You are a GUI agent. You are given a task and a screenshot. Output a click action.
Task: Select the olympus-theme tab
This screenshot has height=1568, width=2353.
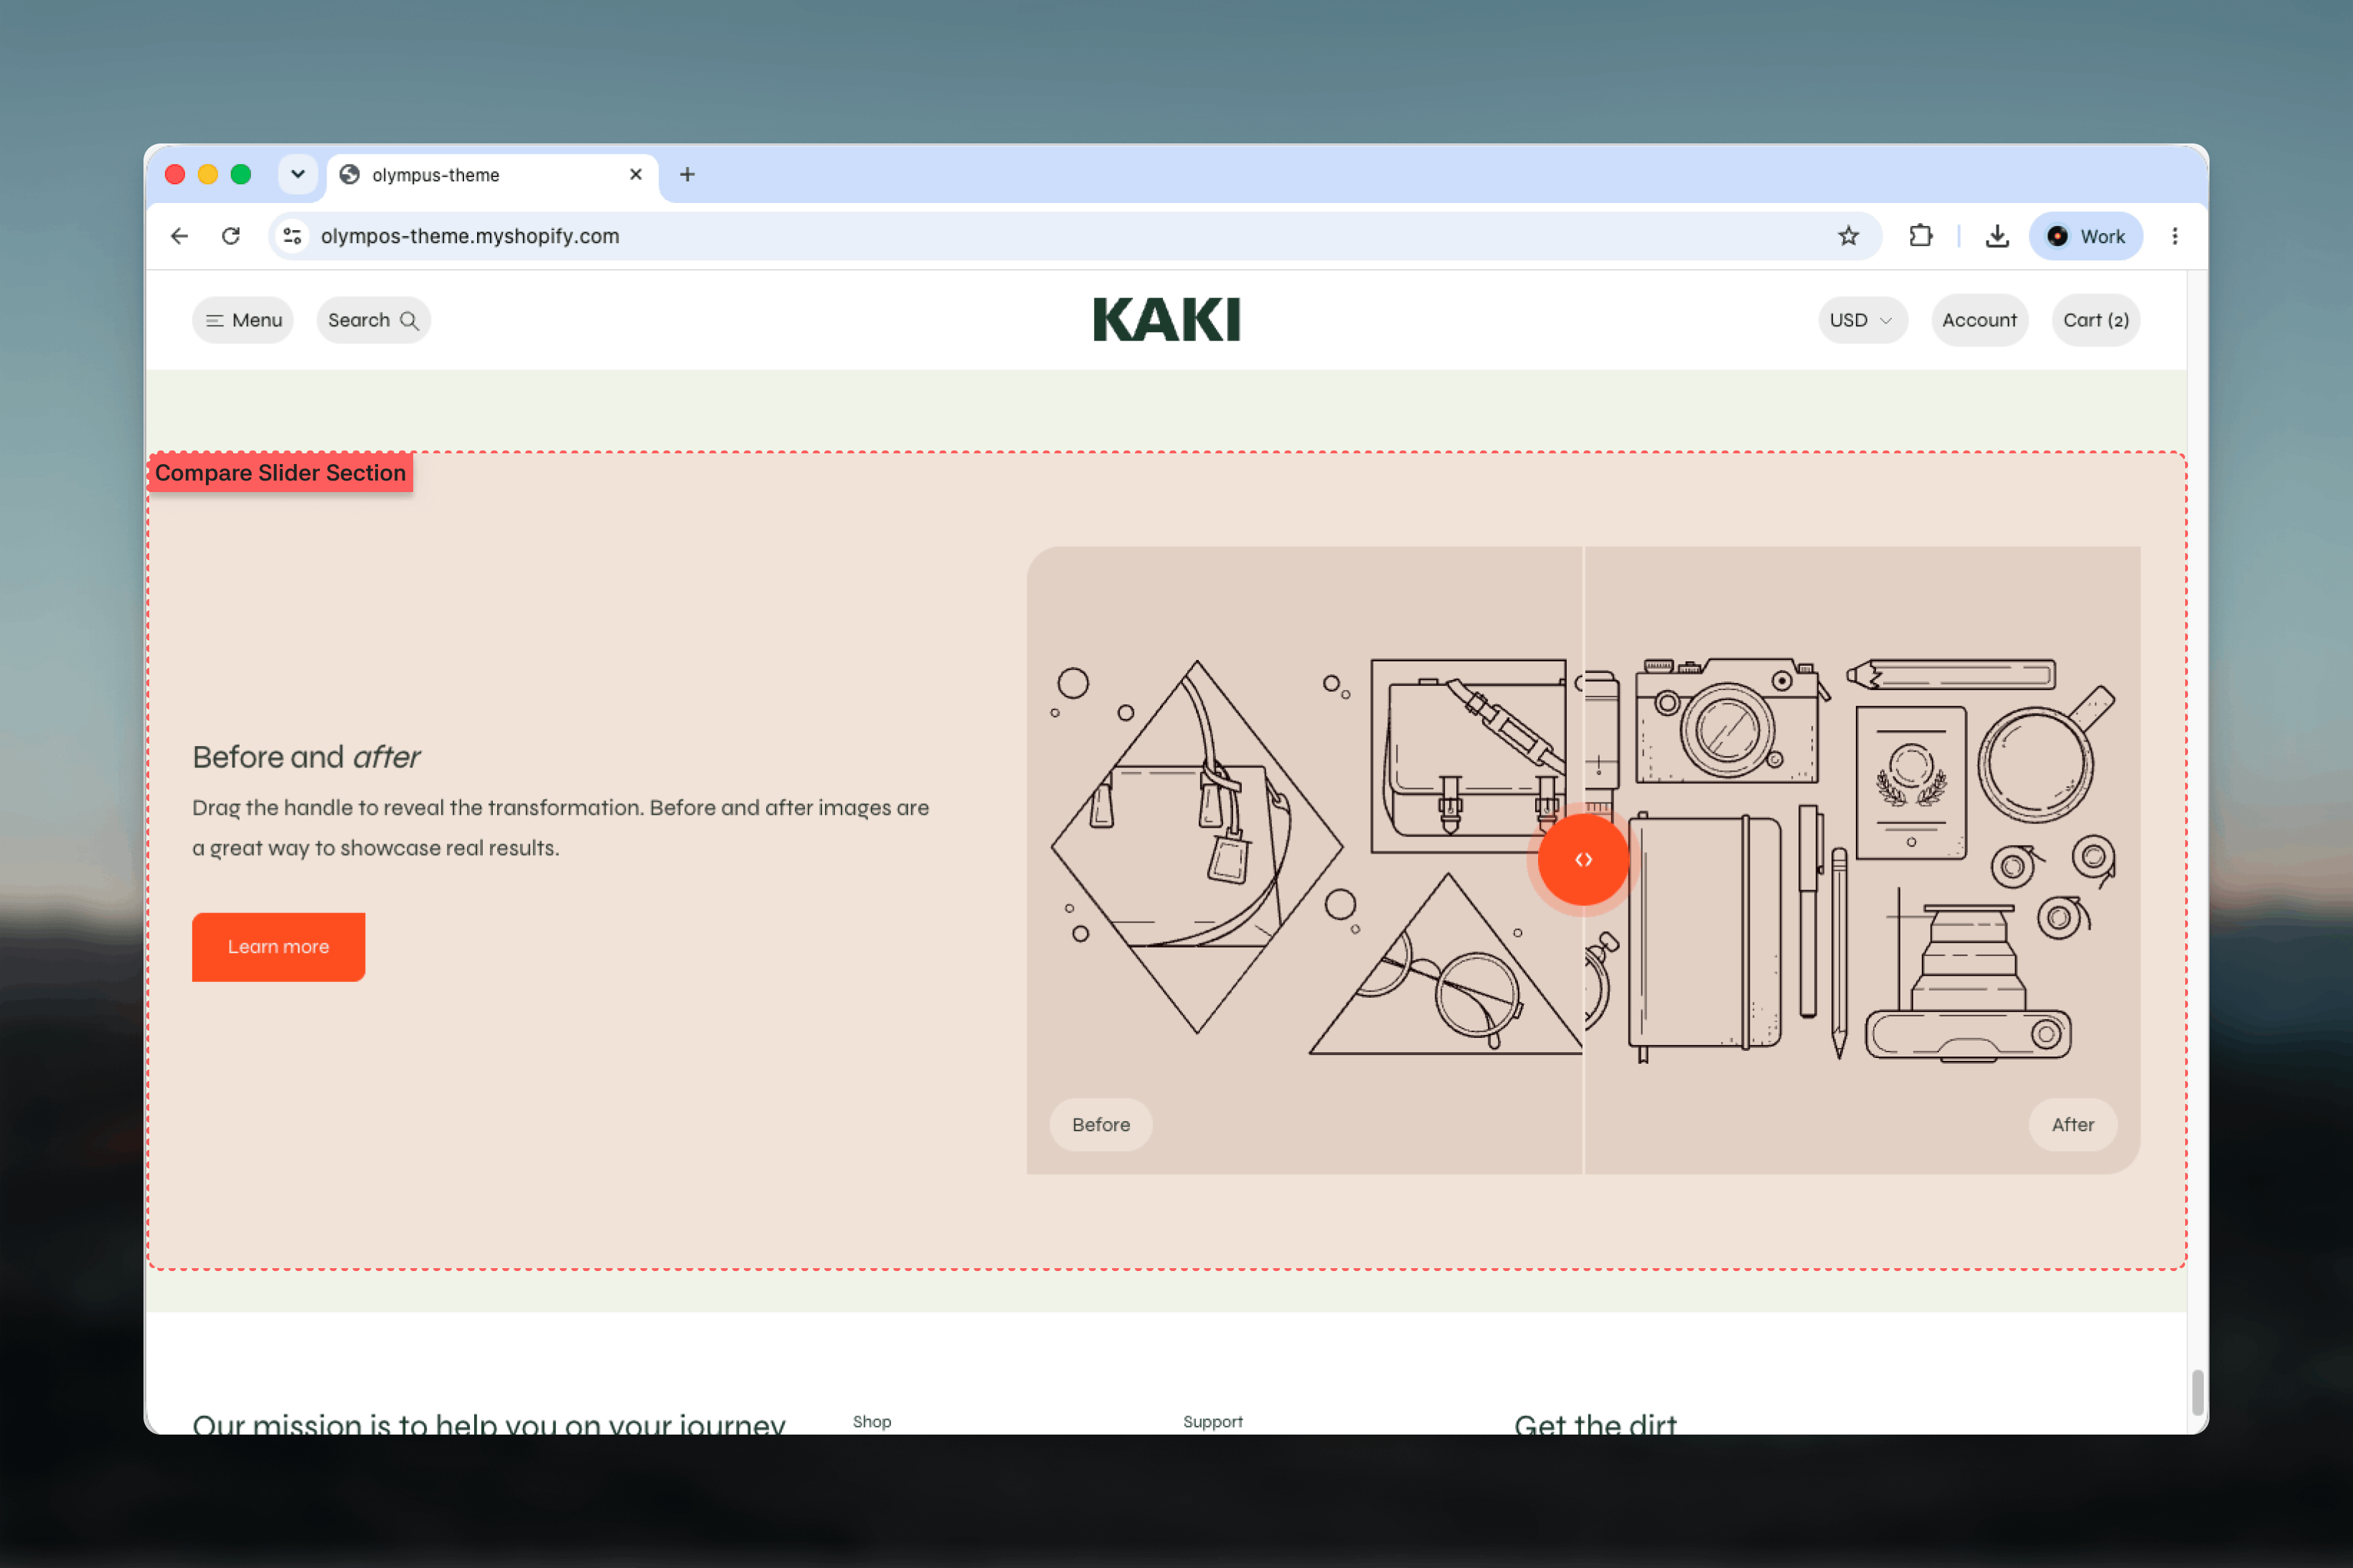[x=493, y=175]
